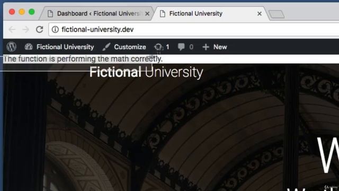This screenshot has height=191, width=339.
Task: Open the New content menu
Action: pos(220,47)
